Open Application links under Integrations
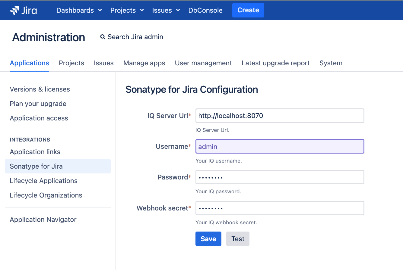Image resolution: width=403 pixels, height=271 pixels. pyautogui.click(x=35, y=152)
